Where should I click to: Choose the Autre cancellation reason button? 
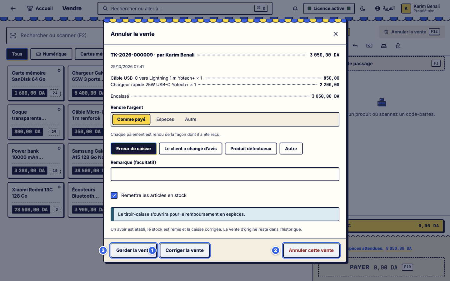coord(291,149)
